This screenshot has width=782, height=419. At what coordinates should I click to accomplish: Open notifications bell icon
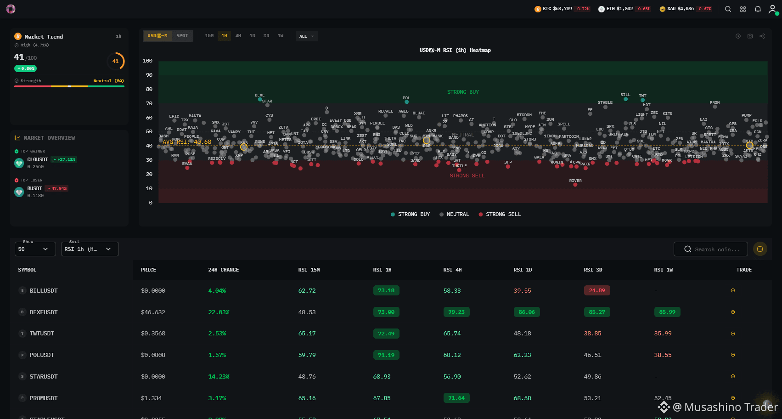[758, 9]
